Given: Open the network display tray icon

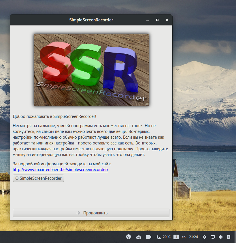Looking at the screenshot, I should [x=213, y=237].
